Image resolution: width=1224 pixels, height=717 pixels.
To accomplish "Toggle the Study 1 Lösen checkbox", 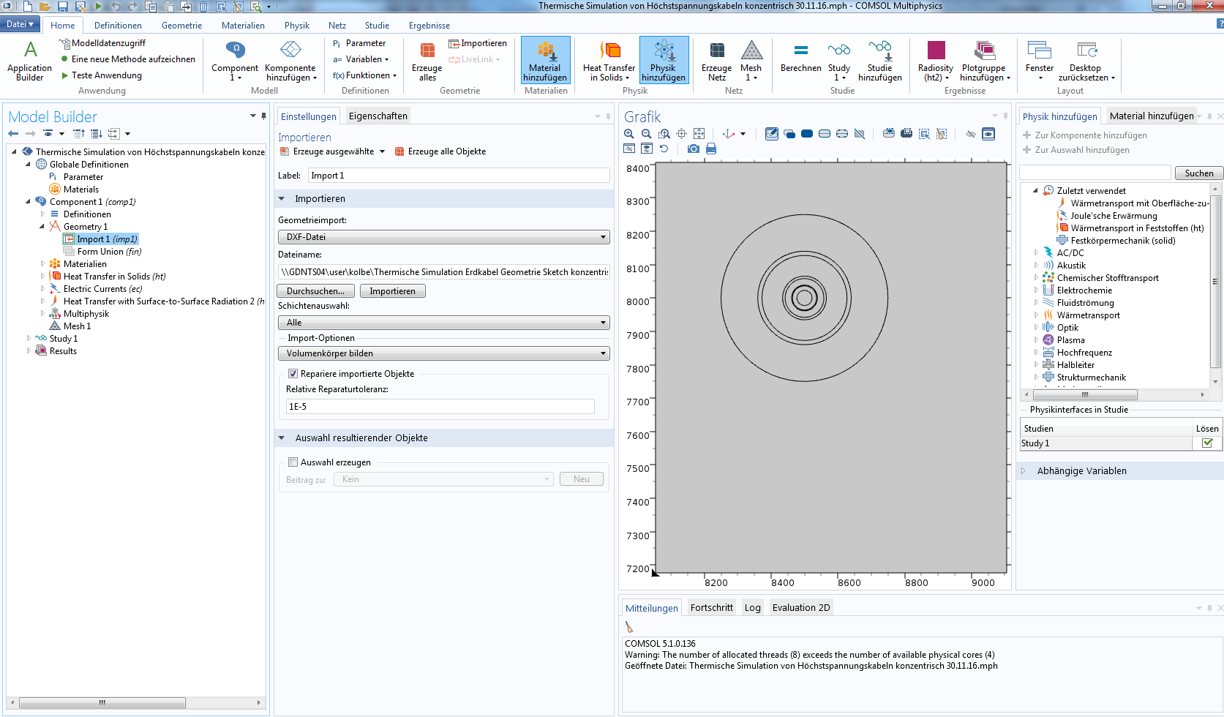I will click(x=1207, y=443).
